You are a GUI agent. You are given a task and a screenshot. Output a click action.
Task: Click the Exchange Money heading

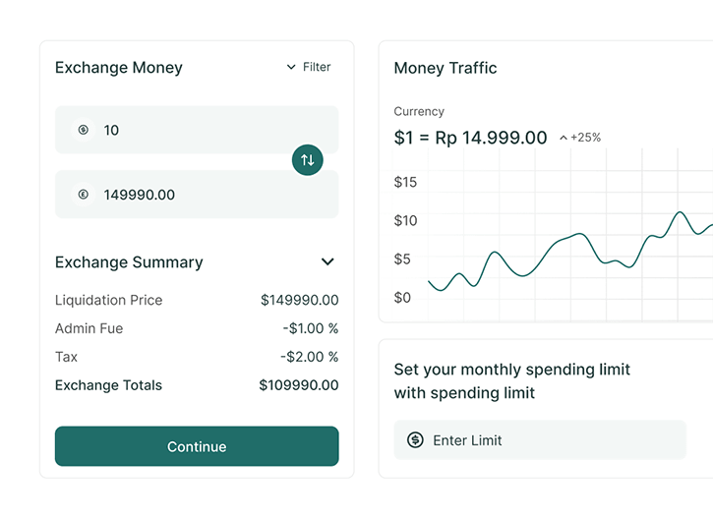pos(118,68)
